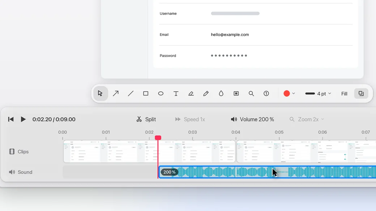
Task: Select the first video clip on the timeline
Action: pyautogui.click(x=149, y=151)
